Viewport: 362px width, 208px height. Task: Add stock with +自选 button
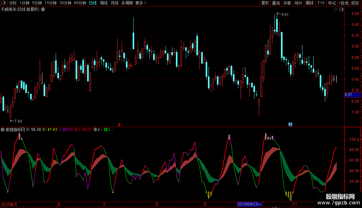(x=343, y=3)
